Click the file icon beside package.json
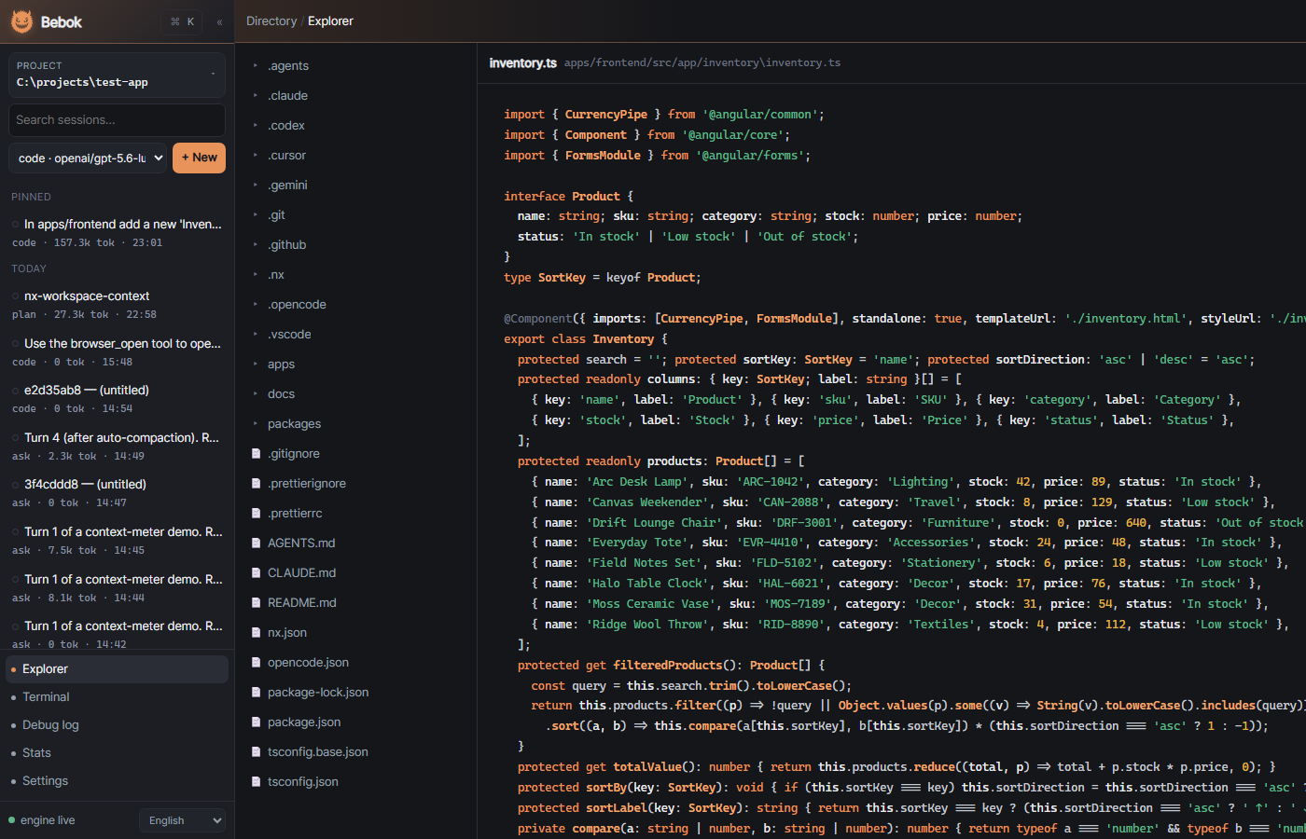The image size is (1306, 839). pyautogui.click(x=256, y=722)
